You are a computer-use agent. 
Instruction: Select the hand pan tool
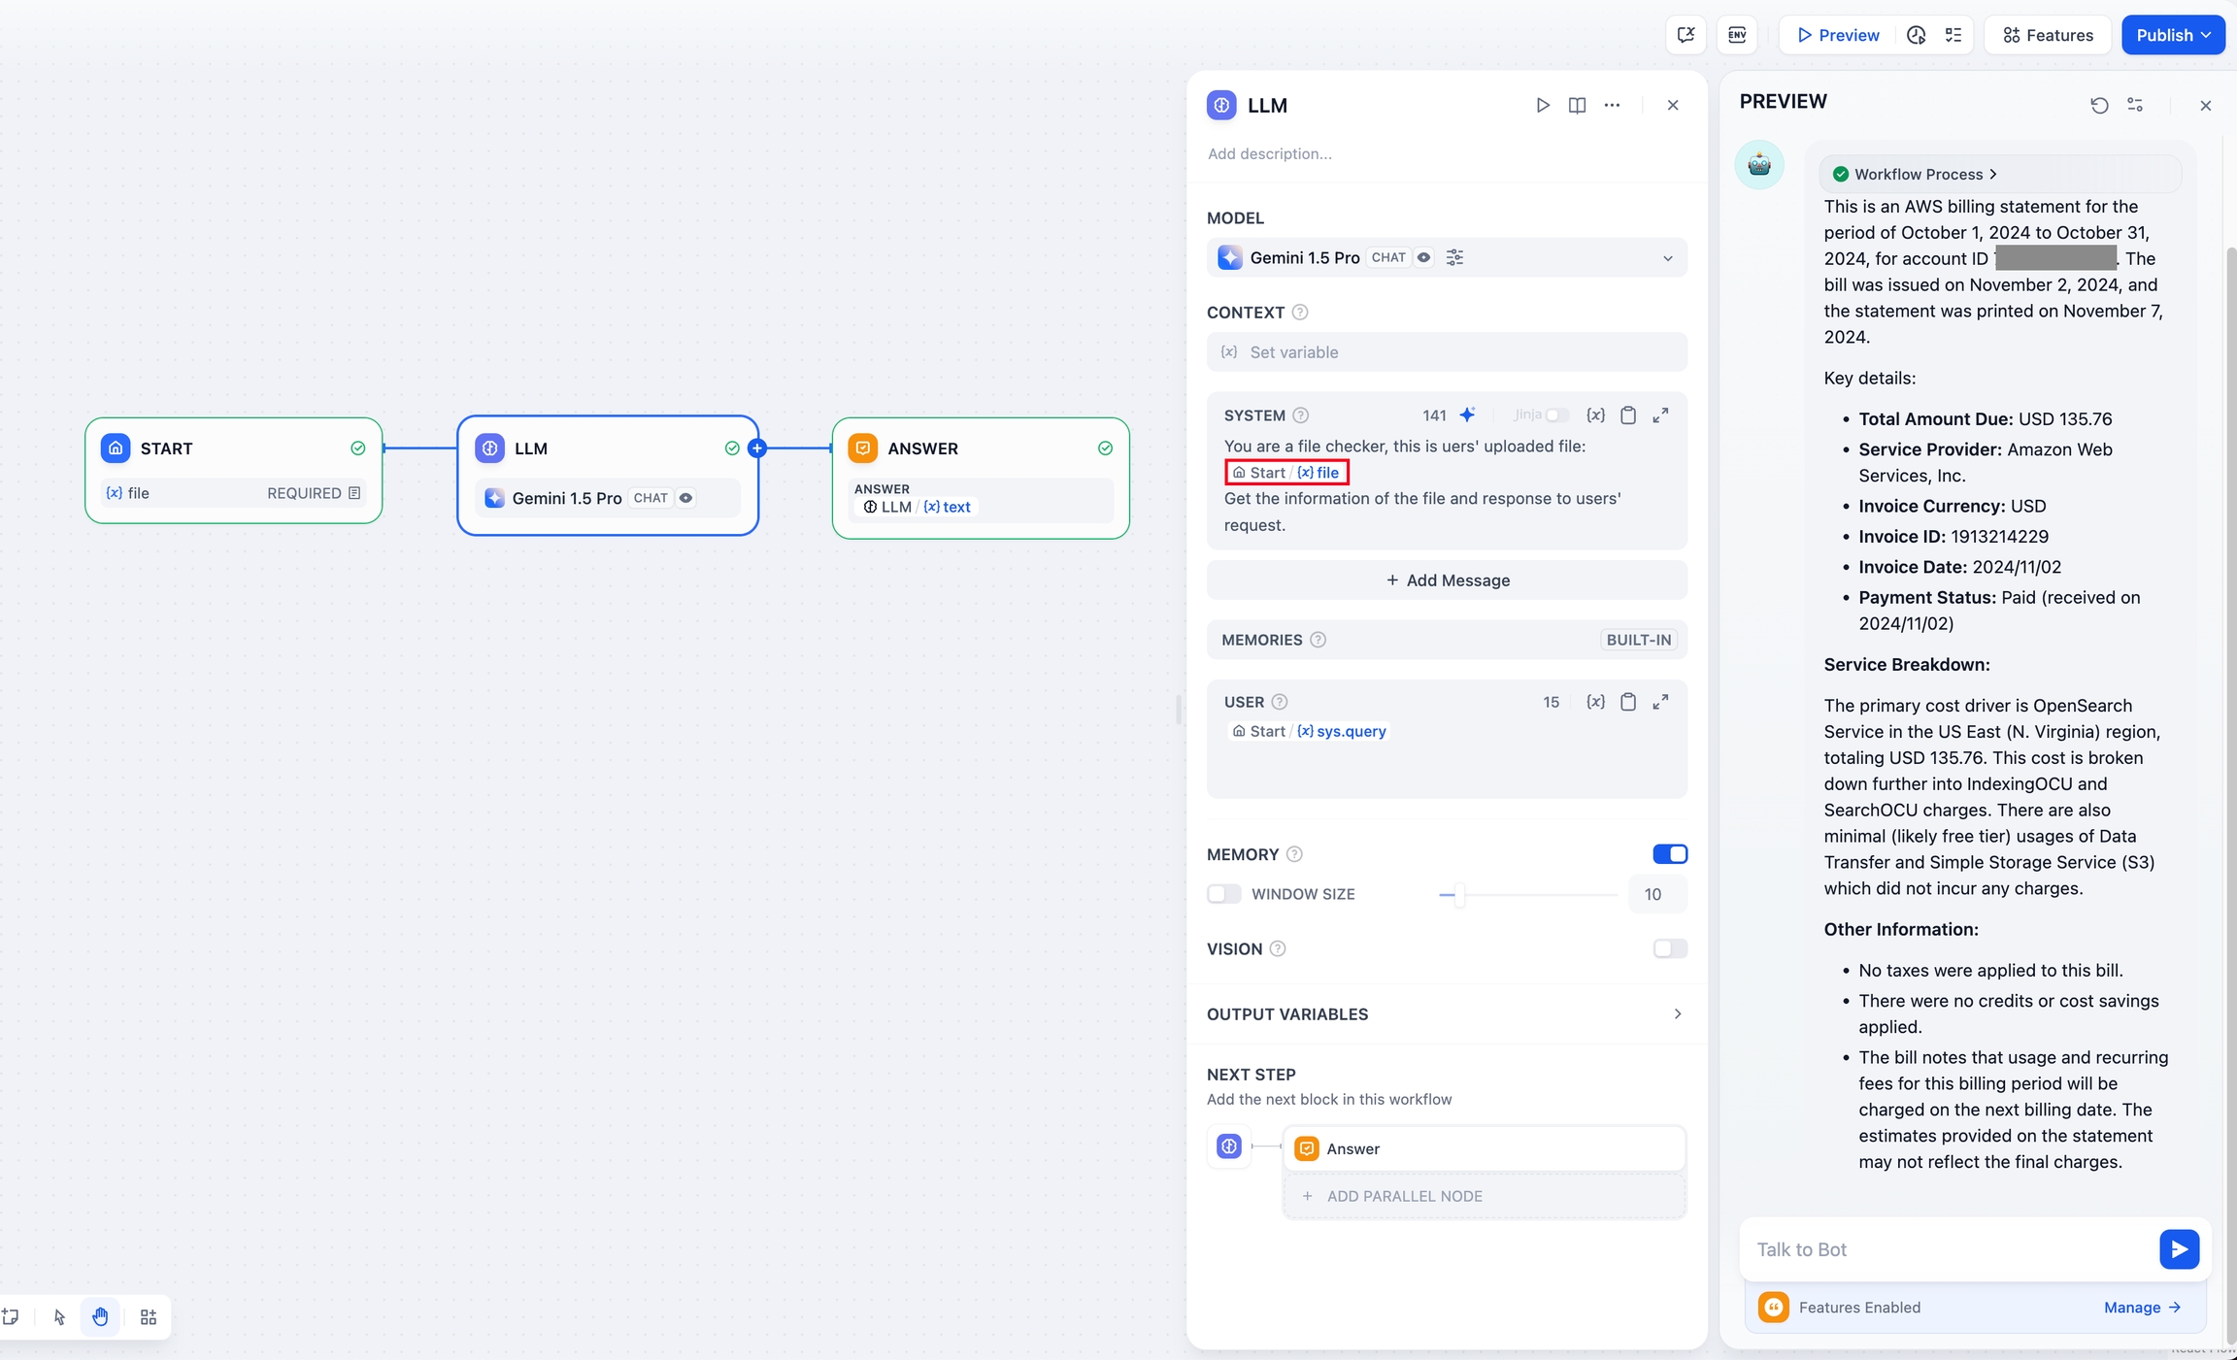pos(100,1317)
